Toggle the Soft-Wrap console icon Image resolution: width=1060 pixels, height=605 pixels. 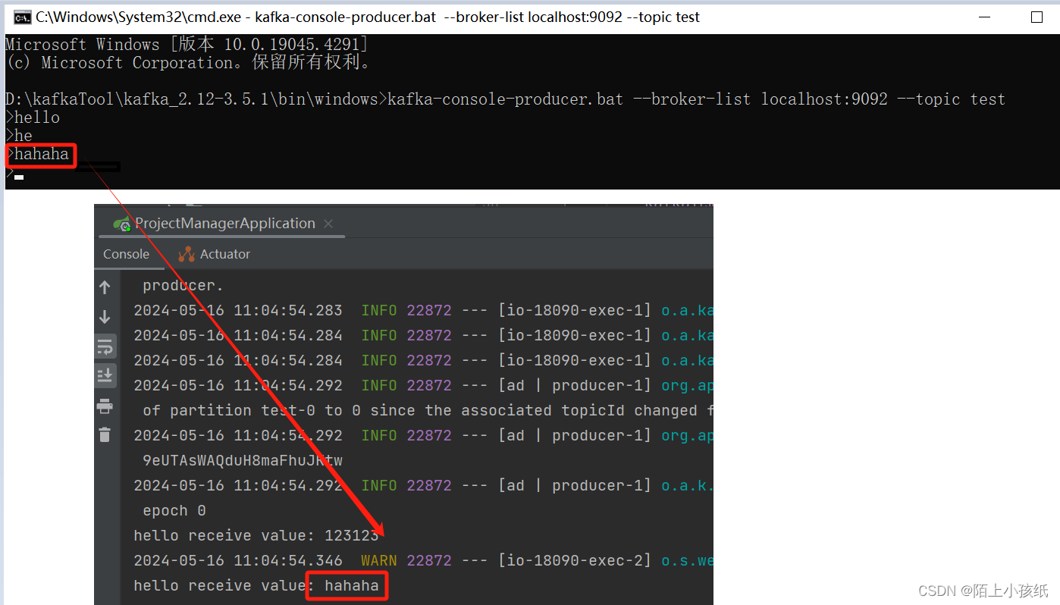coord(105,346)
